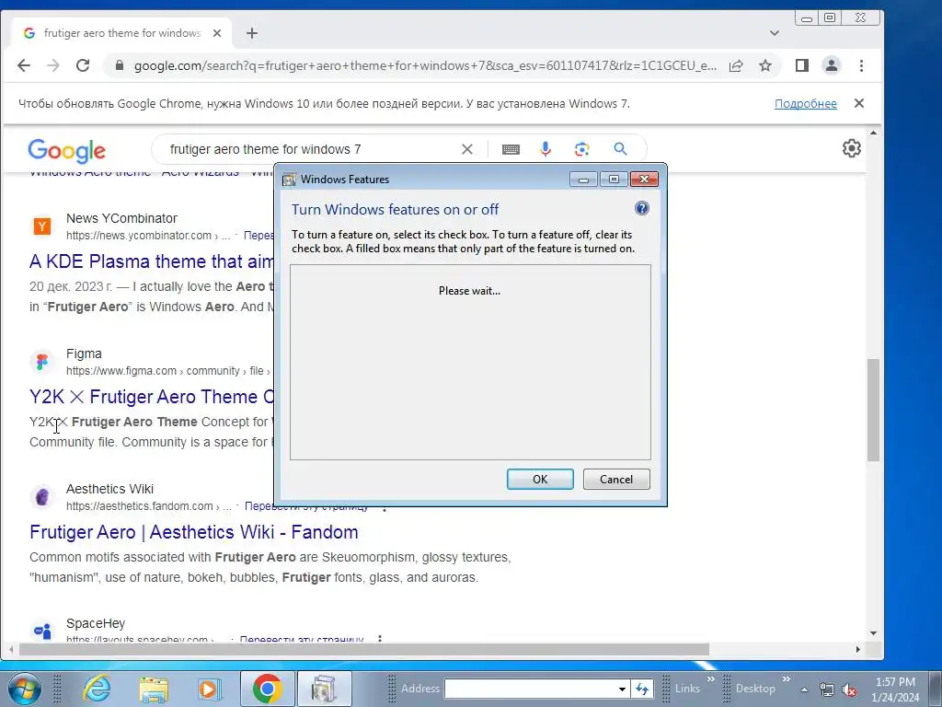Click the Перевести эту страницу link for SpaceHey
The width and height of the screenshot is (942, 707).
[302, 640]
